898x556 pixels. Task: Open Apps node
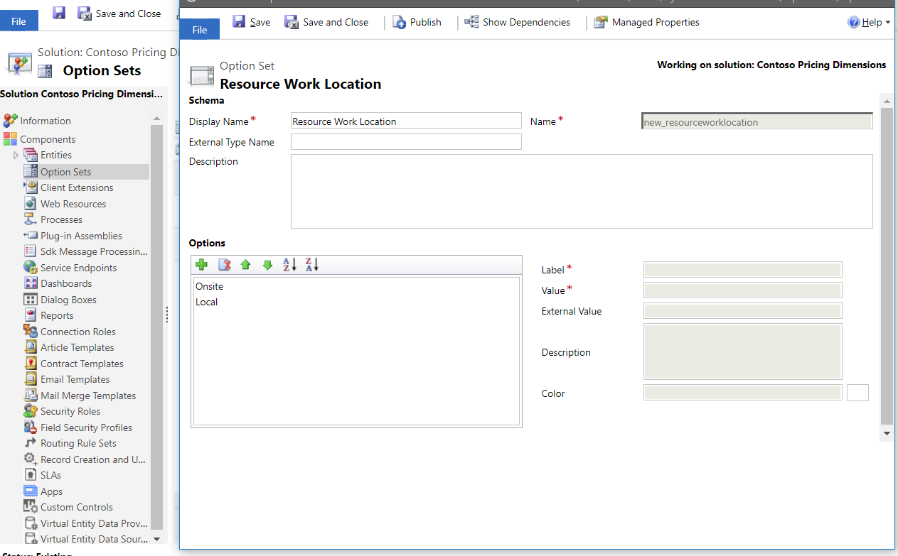51,491
